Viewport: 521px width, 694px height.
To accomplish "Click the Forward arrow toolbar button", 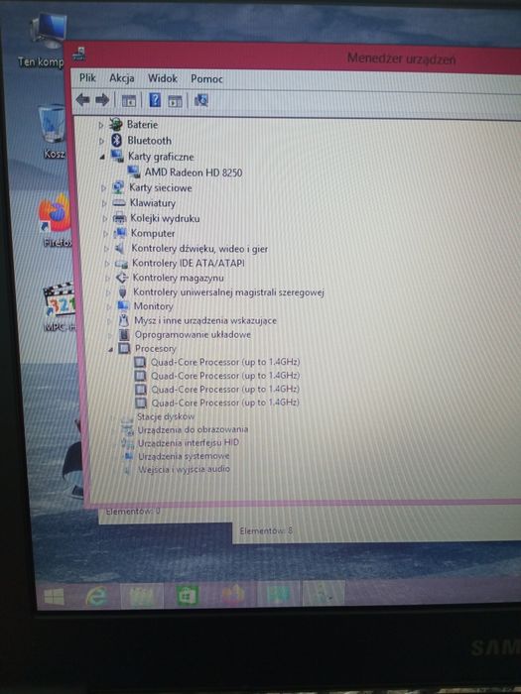I will click(102, 100).
